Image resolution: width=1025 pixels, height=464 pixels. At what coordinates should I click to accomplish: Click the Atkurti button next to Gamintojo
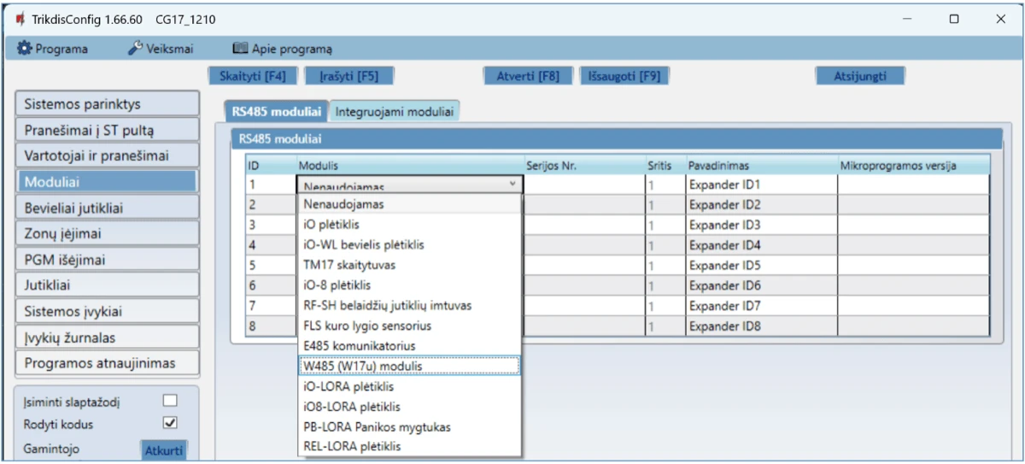click(162, 450)
